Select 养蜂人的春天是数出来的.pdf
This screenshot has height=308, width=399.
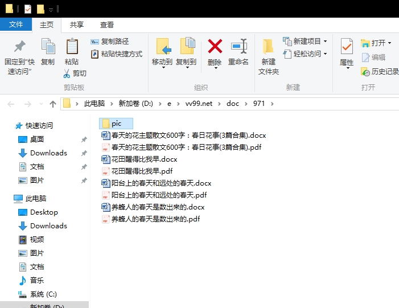tap(151, 219)
